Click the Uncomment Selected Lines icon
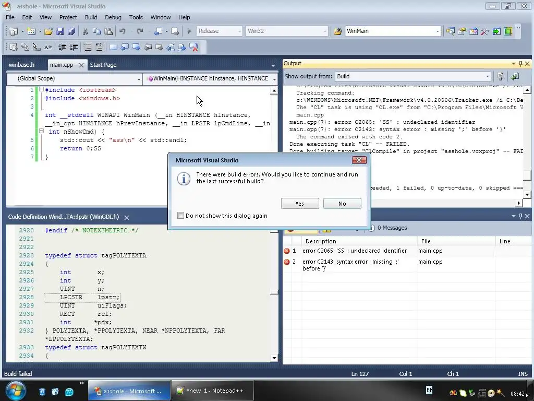534x401 pixels. [99, 47]
